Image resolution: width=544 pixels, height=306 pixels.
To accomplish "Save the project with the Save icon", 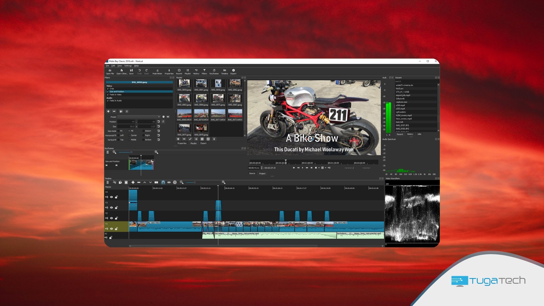I will pos(131,72).
